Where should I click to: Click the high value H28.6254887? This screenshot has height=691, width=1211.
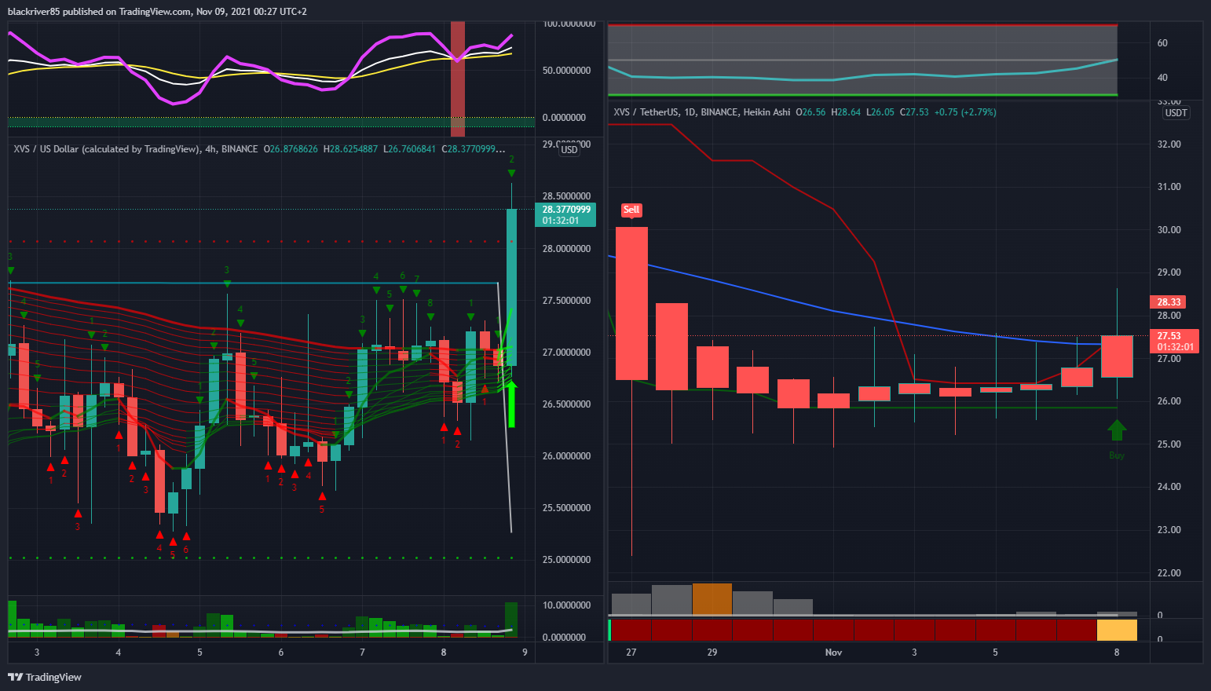click(x=350, y=149)
